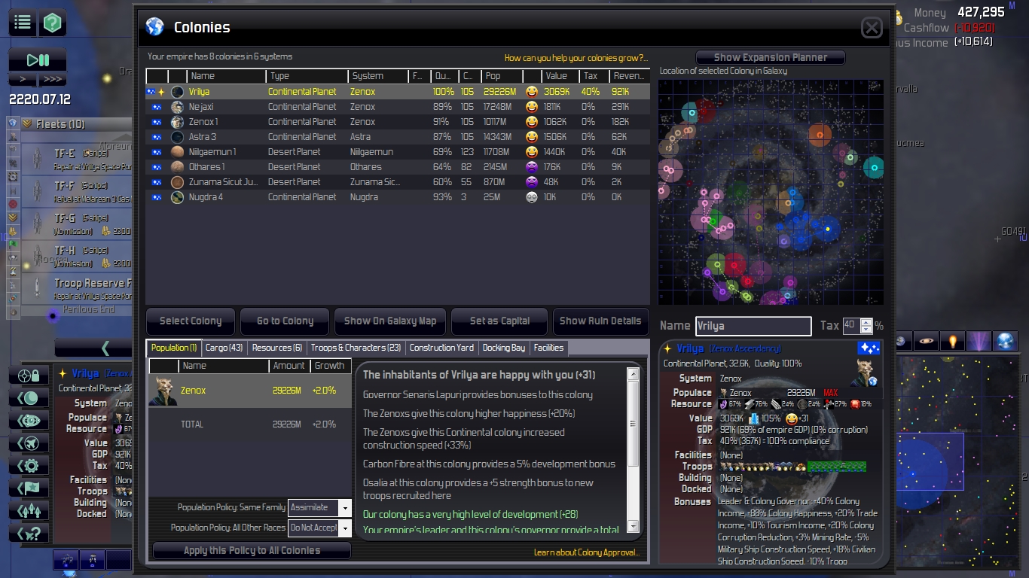Click the Colonies globe title icon
The image size is (1029, 578).
[154, 27]
